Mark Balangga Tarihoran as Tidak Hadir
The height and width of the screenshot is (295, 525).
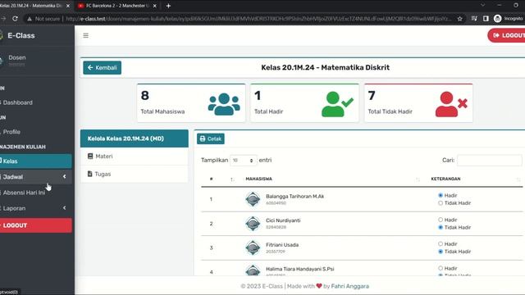(441, 203)
